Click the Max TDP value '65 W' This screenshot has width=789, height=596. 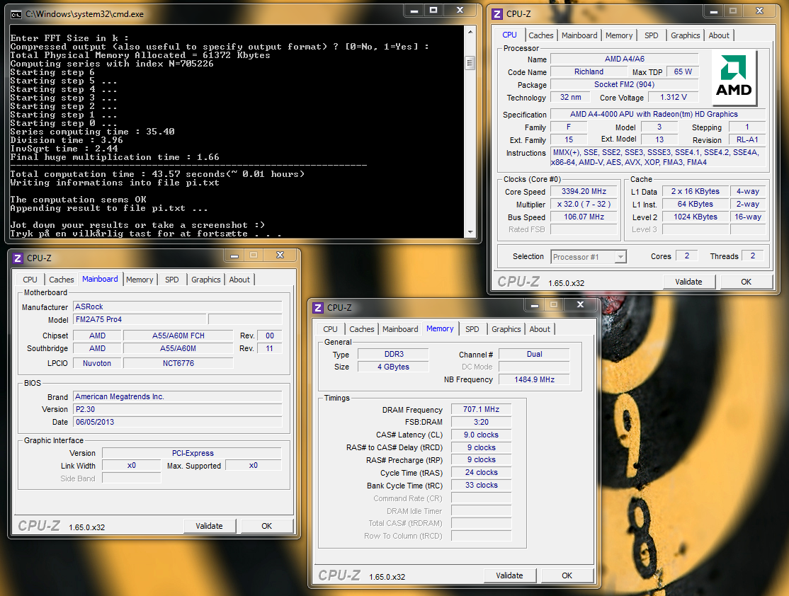(x=683, y=72)
